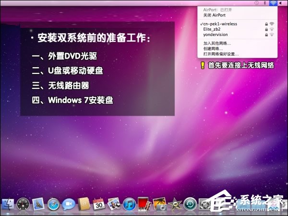This screenshot has height=216, width=288.
Task: Choose 加入其他网络 menu entry
Action: tap(217, 43)
